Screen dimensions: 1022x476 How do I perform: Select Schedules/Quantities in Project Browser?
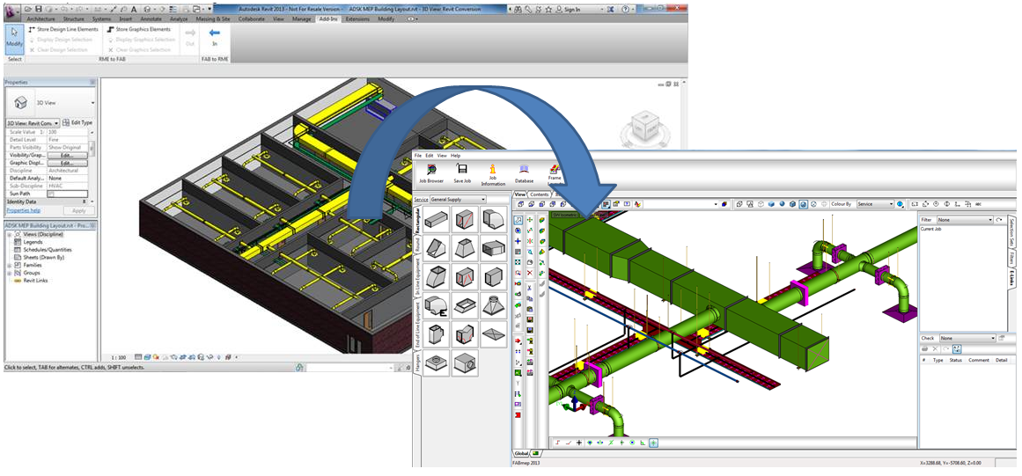pos(47,249)
